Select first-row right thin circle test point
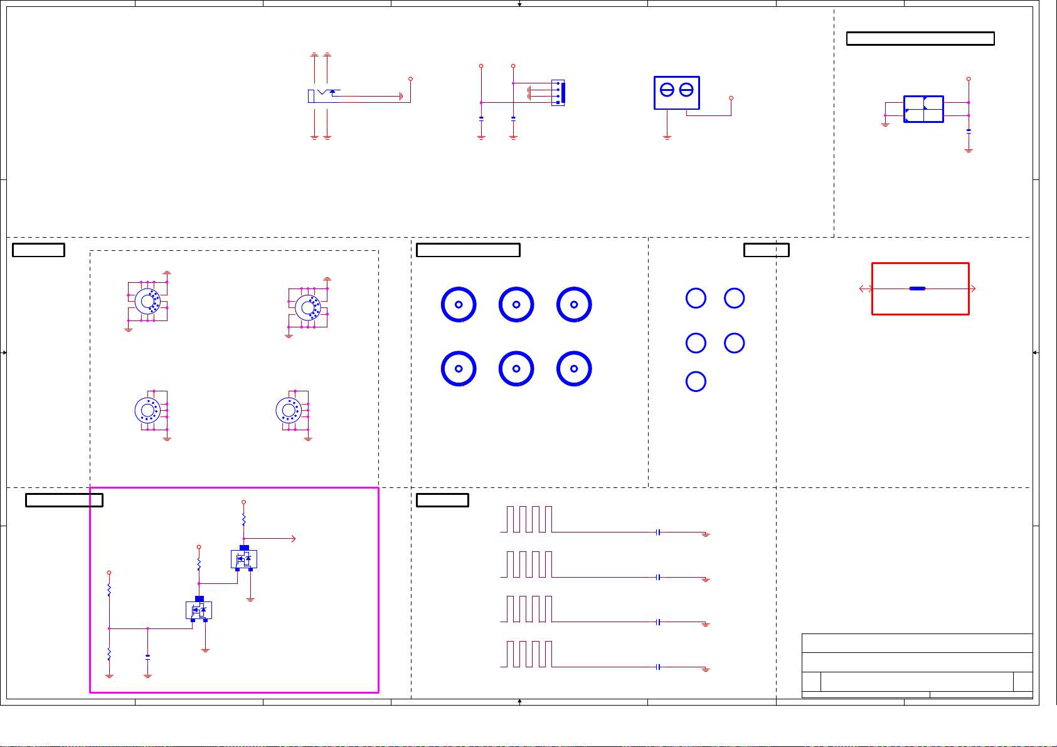The width and height of the screenshot is (1057, 747). pos(734,298)
